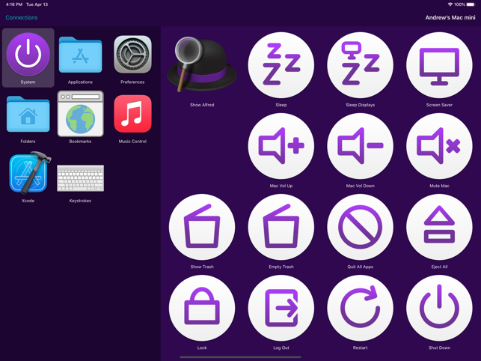481x361 pixels.
Task: Tap the Show Alfred hat icon
Action: coord(201,65)
